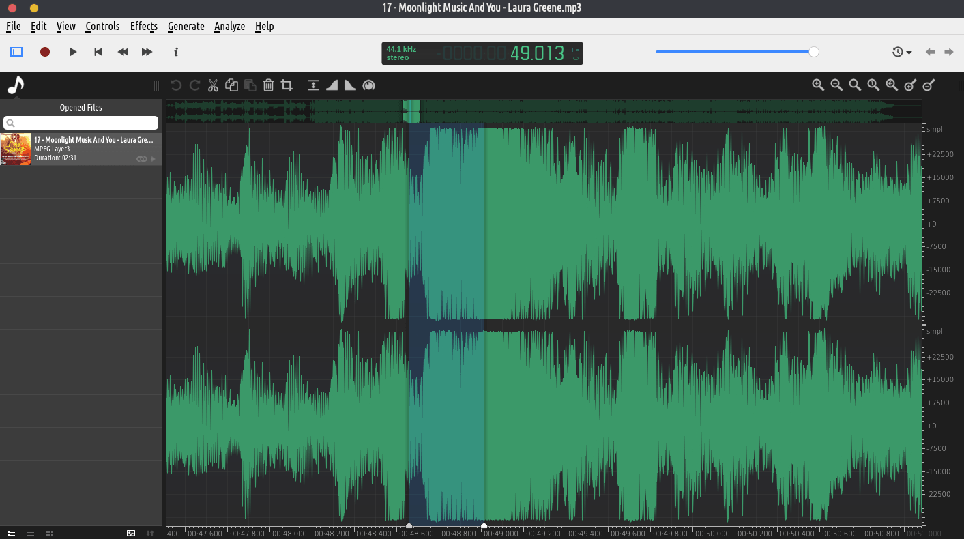The width and height of the screenshot is (964, 539).
Task: Jump to start with skip-back button
Action: 98,52
